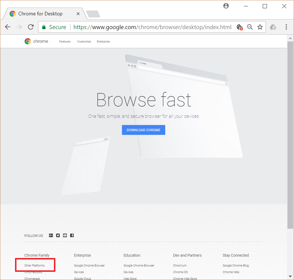Open Devices link under Enterprise column

coord(79,272)
